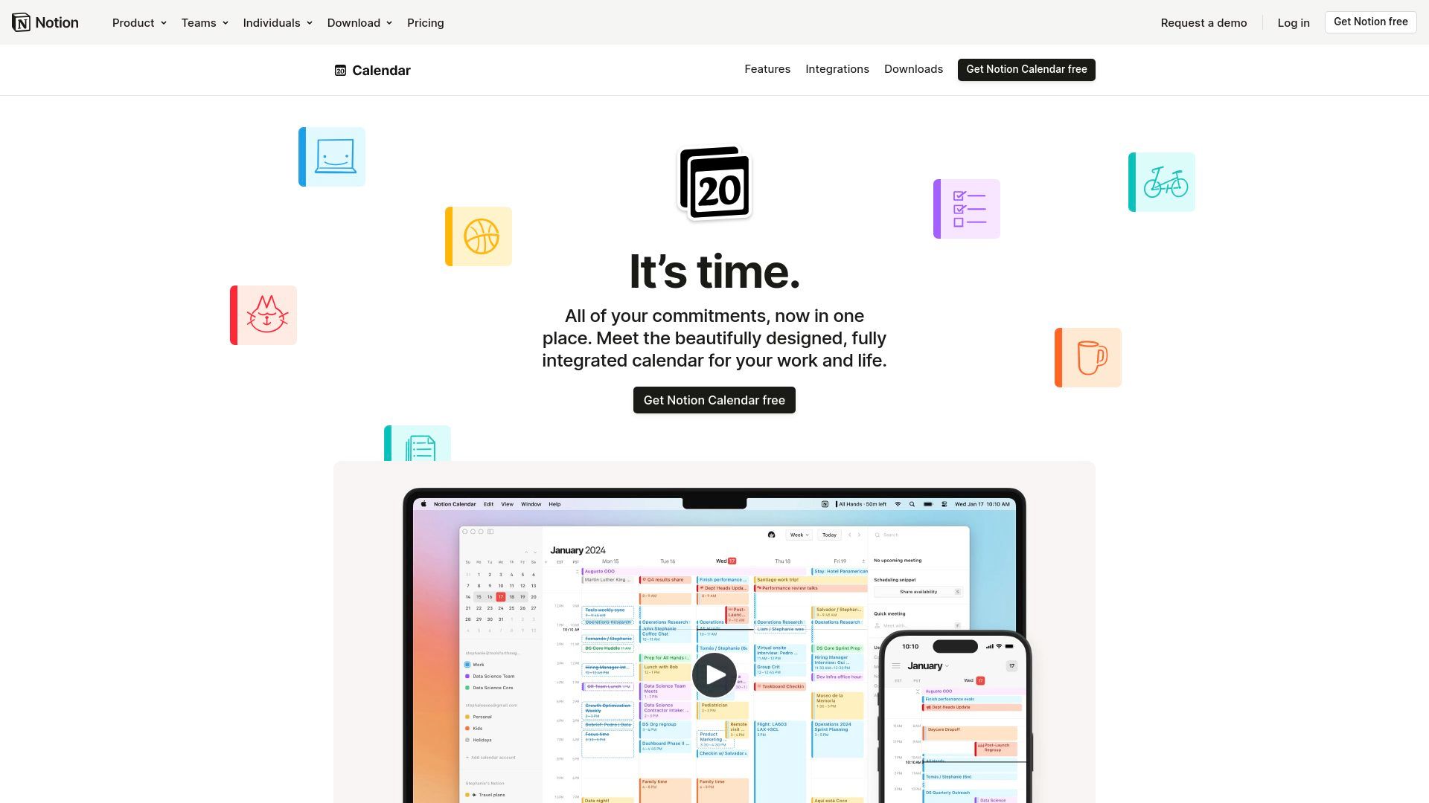Expand the Product dropdown menu
1429x803 pixels.
point(138,22)
